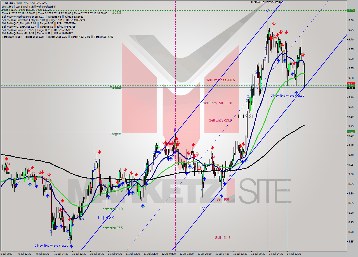Click the '12 Jul 20:30' time label
358x257 pixels.
tap(204, 254)
